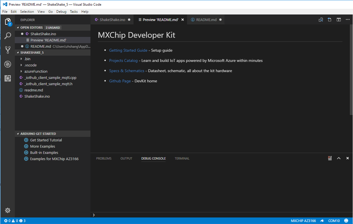Open the File menu

coord(5,12)
